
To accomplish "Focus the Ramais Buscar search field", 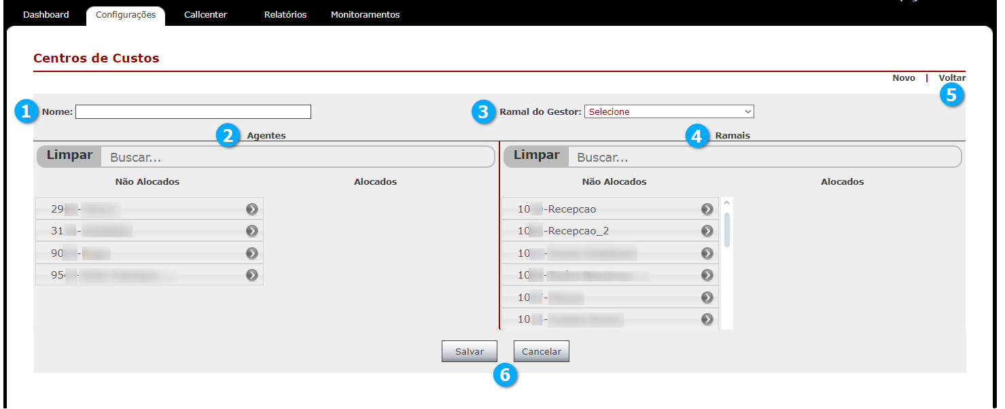I will coord(764,157).
